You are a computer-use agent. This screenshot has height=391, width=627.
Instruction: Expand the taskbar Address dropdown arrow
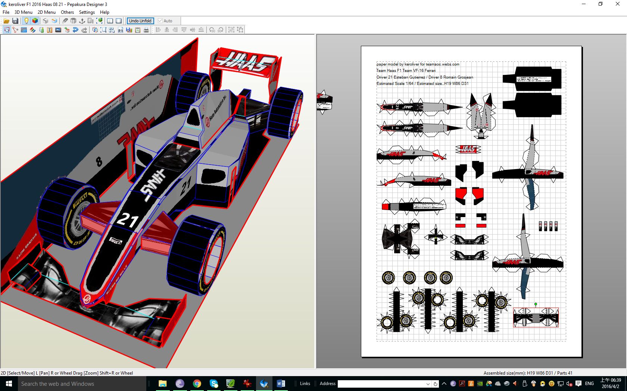click(428, 384)
